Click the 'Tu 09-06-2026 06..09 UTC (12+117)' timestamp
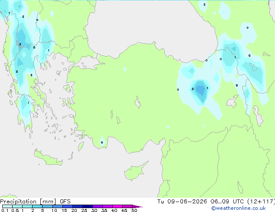Screen dimensions: 275x212 [216, 202]
